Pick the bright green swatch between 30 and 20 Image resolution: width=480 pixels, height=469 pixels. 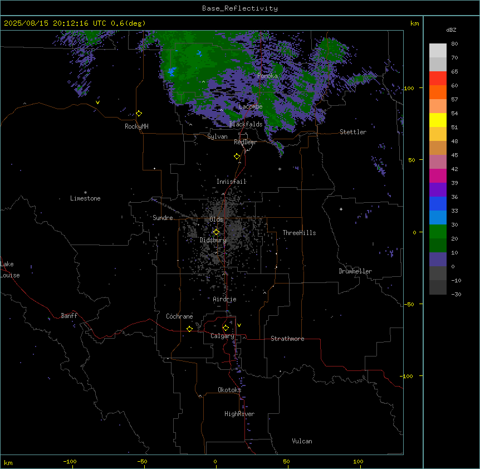pyautogui.click(x=438, y=232)
